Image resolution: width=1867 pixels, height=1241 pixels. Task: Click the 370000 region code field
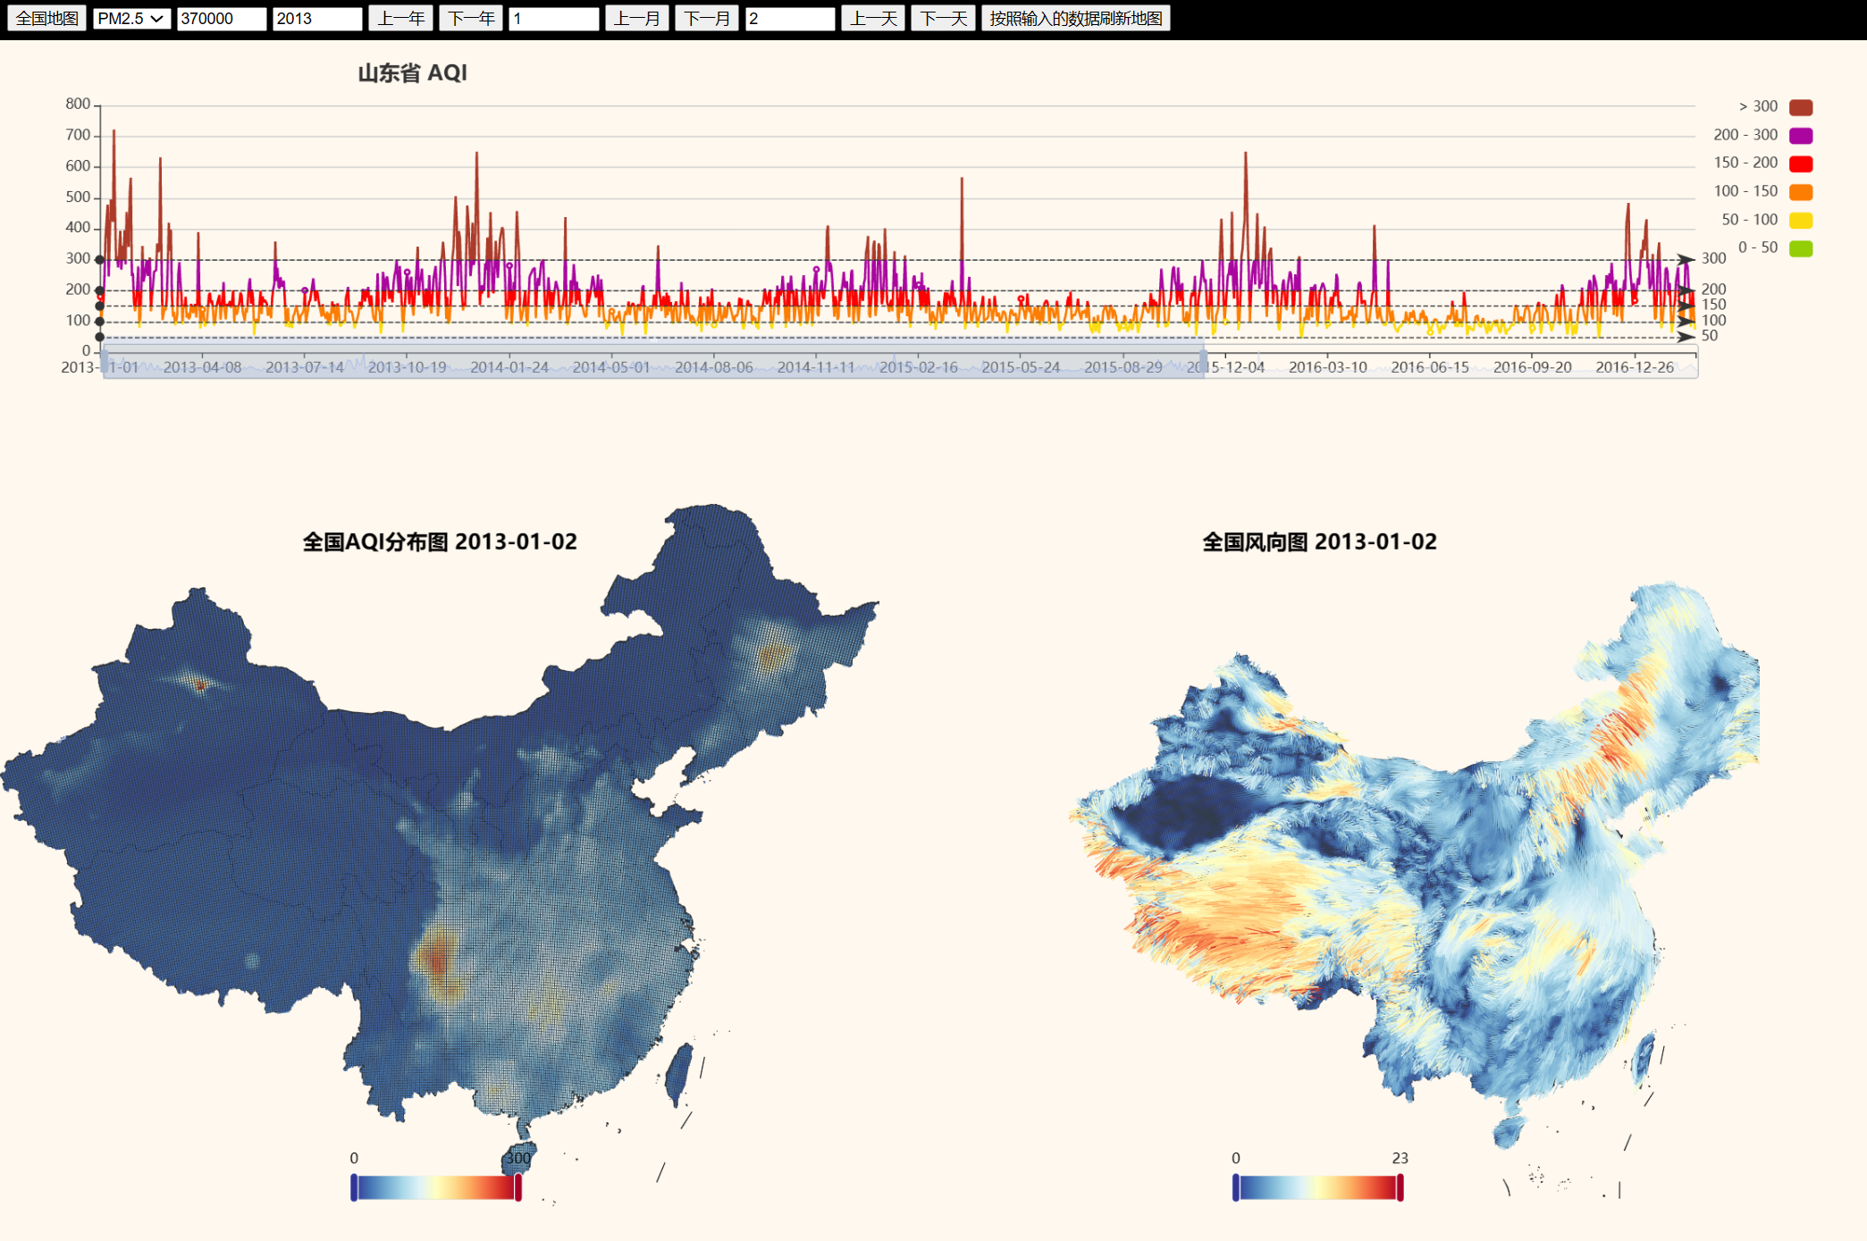pos(221,18)
